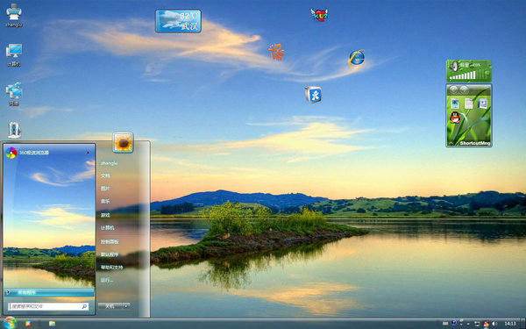Click the Start menu shutdown button
Image resolution: width=526 pixels, height=329 pixels.
click(110, 306)
